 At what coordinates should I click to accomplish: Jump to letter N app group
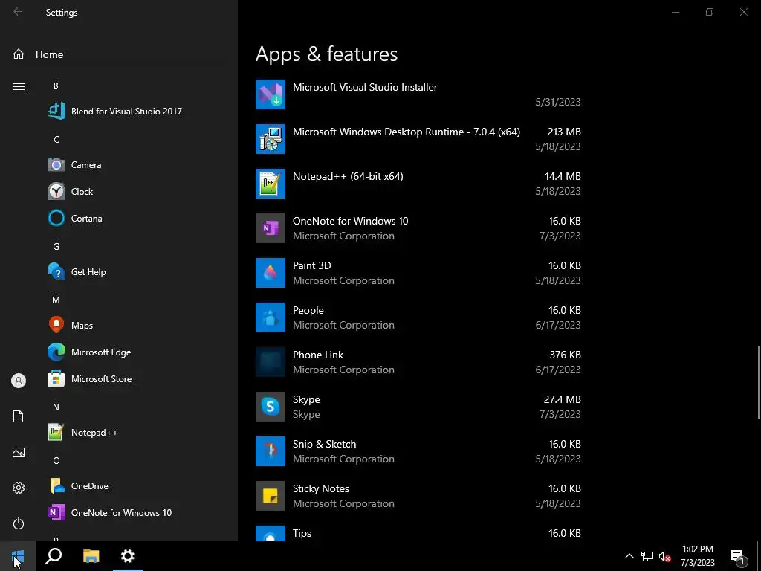pos(56,407)
